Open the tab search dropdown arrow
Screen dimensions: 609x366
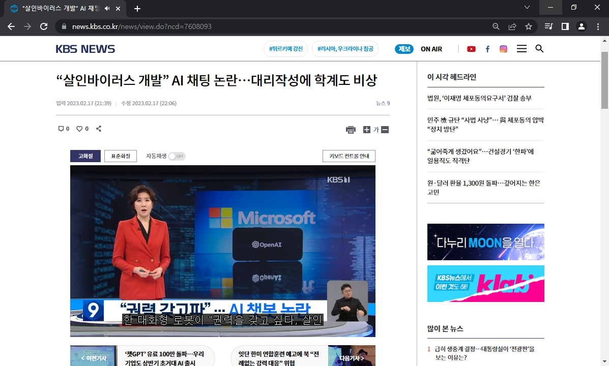[x=527, y=7]
